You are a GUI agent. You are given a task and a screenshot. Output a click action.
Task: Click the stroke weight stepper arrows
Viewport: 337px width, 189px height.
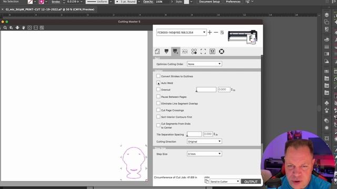[64, 2]
